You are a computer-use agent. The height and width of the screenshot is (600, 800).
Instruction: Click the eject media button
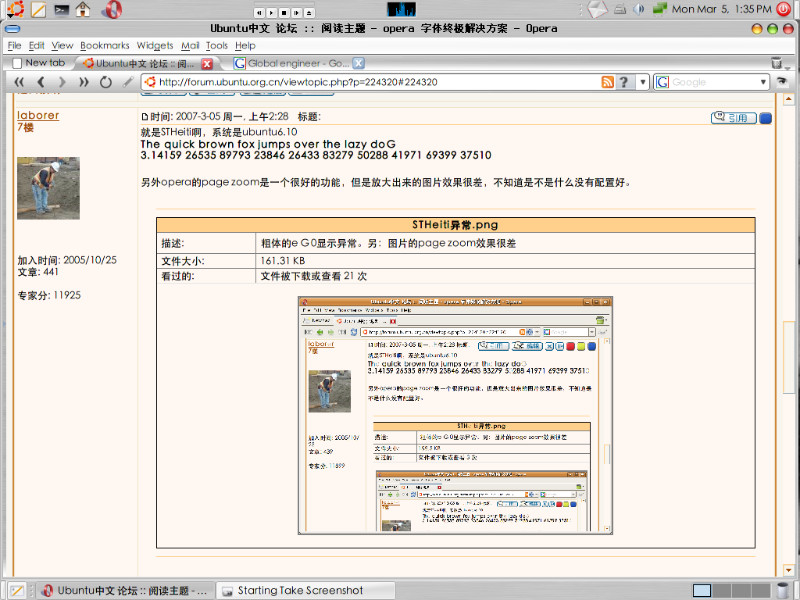pyautogui.click(x=309, y=12)
